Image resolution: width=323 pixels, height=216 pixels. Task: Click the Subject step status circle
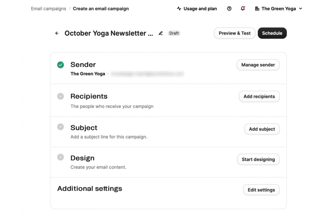pos(61,127)
